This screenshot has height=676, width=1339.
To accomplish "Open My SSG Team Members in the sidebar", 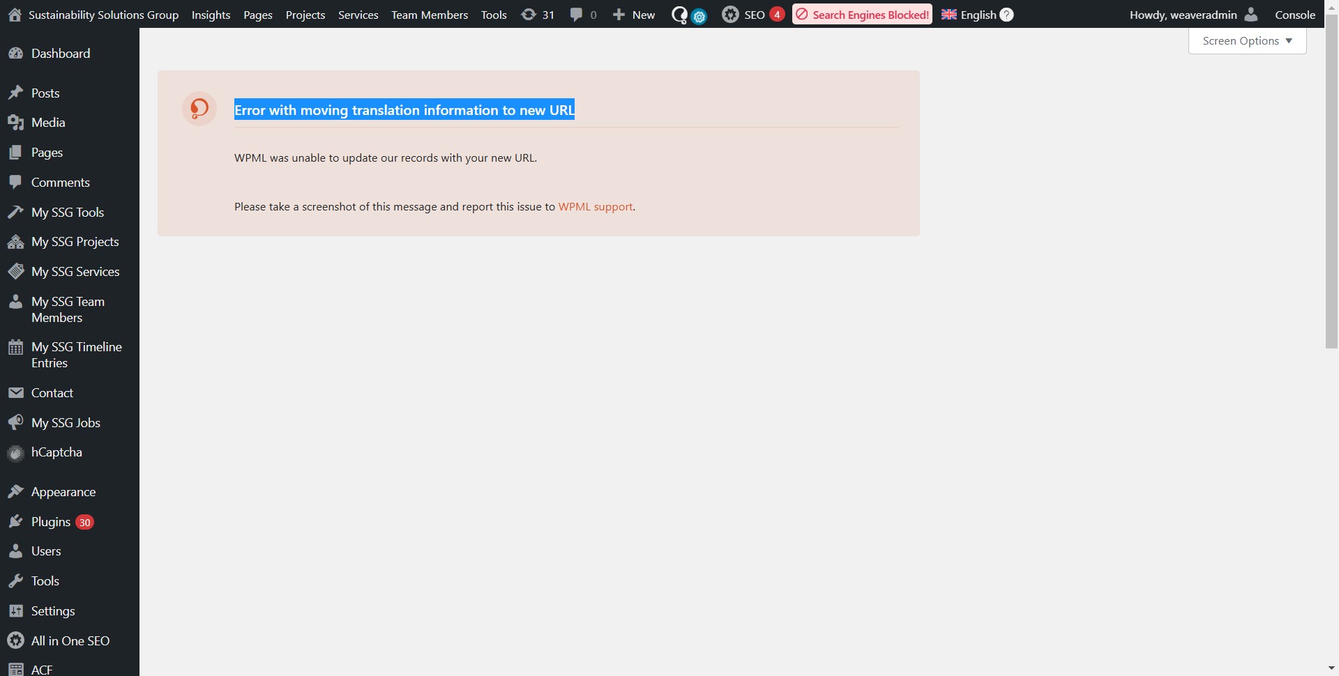I will [x=70, y=309].
